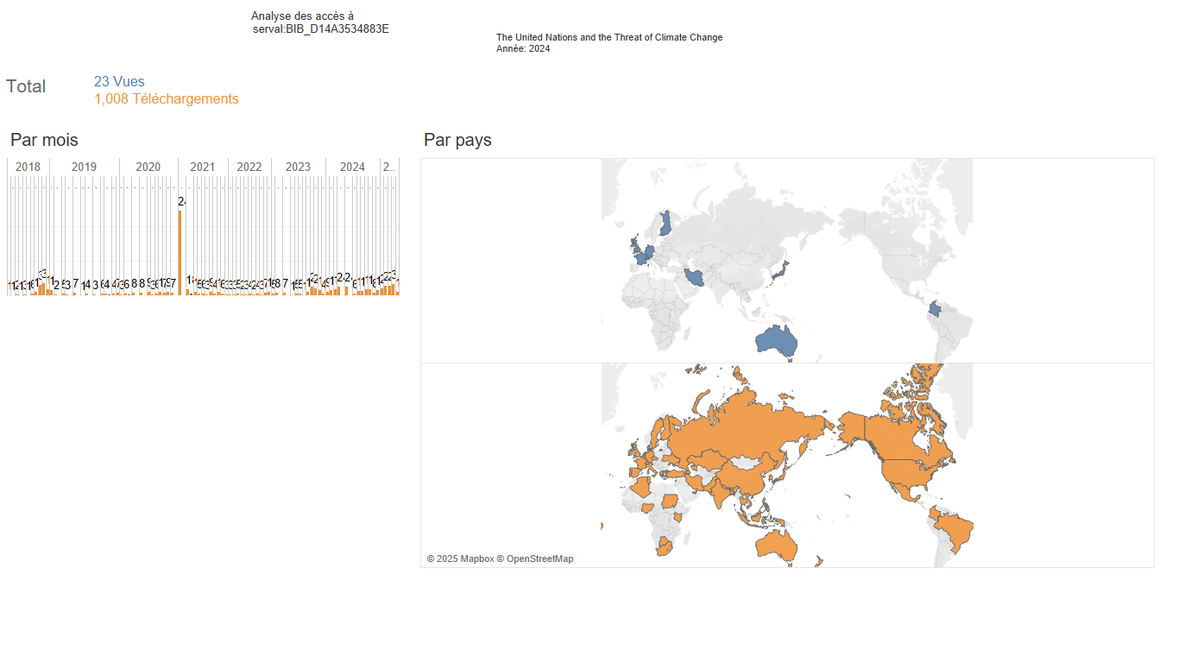
Task: Select the 2019 year column header
Action: [84, 167]
